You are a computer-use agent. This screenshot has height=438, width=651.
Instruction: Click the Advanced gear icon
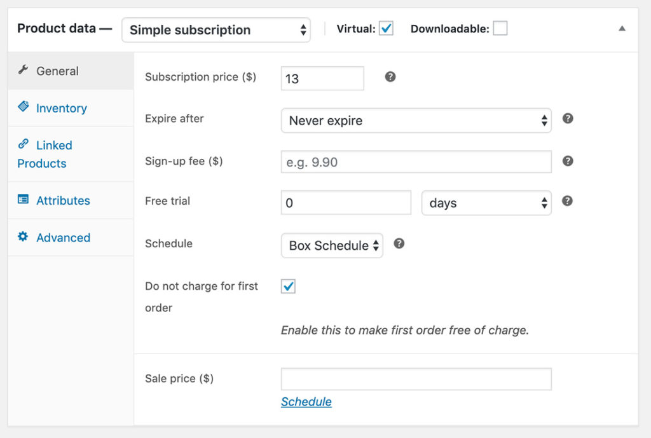tap(23, 236)
